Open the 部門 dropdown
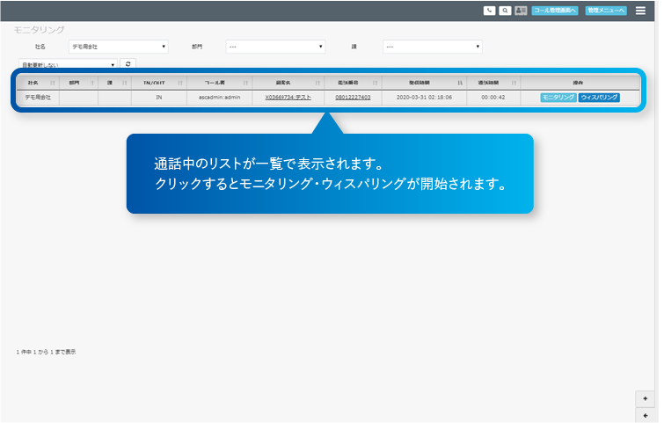 (x=275, y=47)
